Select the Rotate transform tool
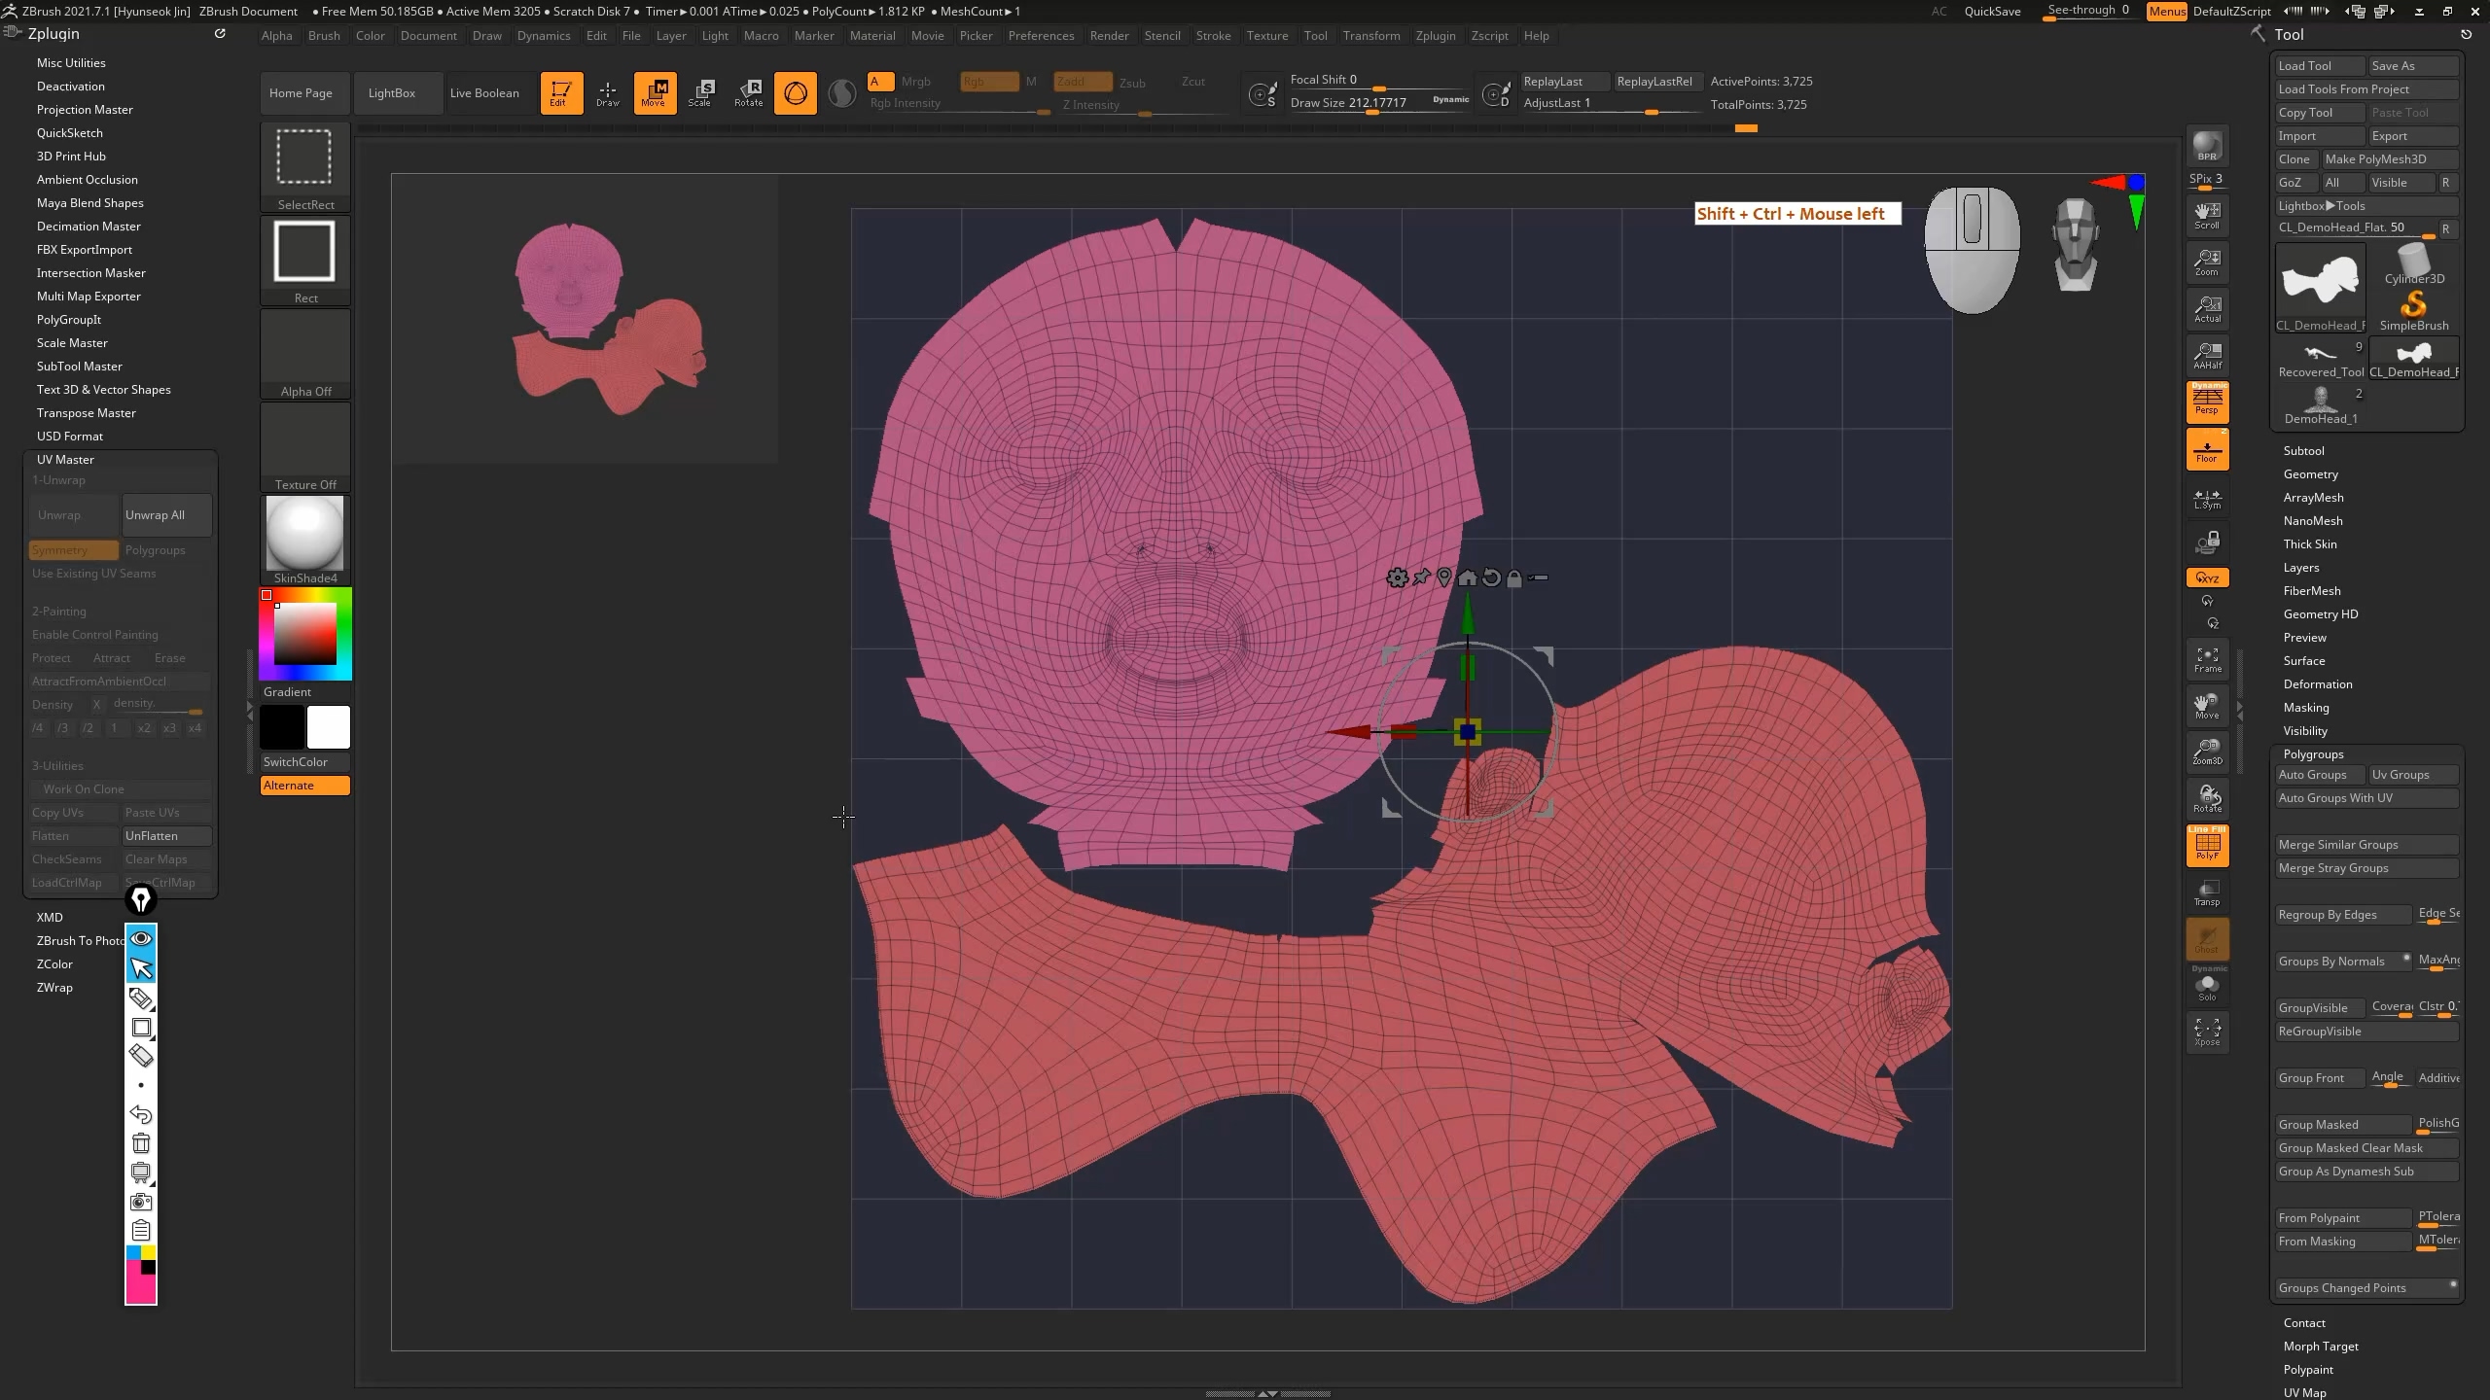This screenshot has height=1400, width=2490. pyautogui.click(x=749, y=92)
